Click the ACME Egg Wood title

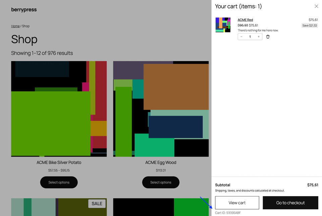click(161, 163)
